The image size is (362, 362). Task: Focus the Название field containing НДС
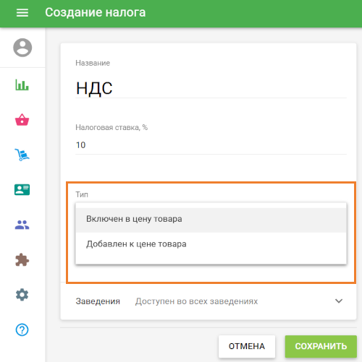point(211,88)
